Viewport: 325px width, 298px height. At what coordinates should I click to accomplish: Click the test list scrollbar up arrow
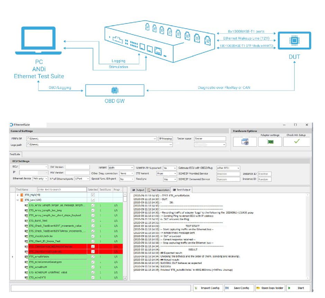coord(125,194)
